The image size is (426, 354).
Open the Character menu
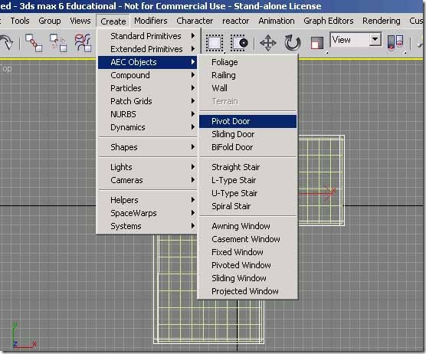(195, 21)
